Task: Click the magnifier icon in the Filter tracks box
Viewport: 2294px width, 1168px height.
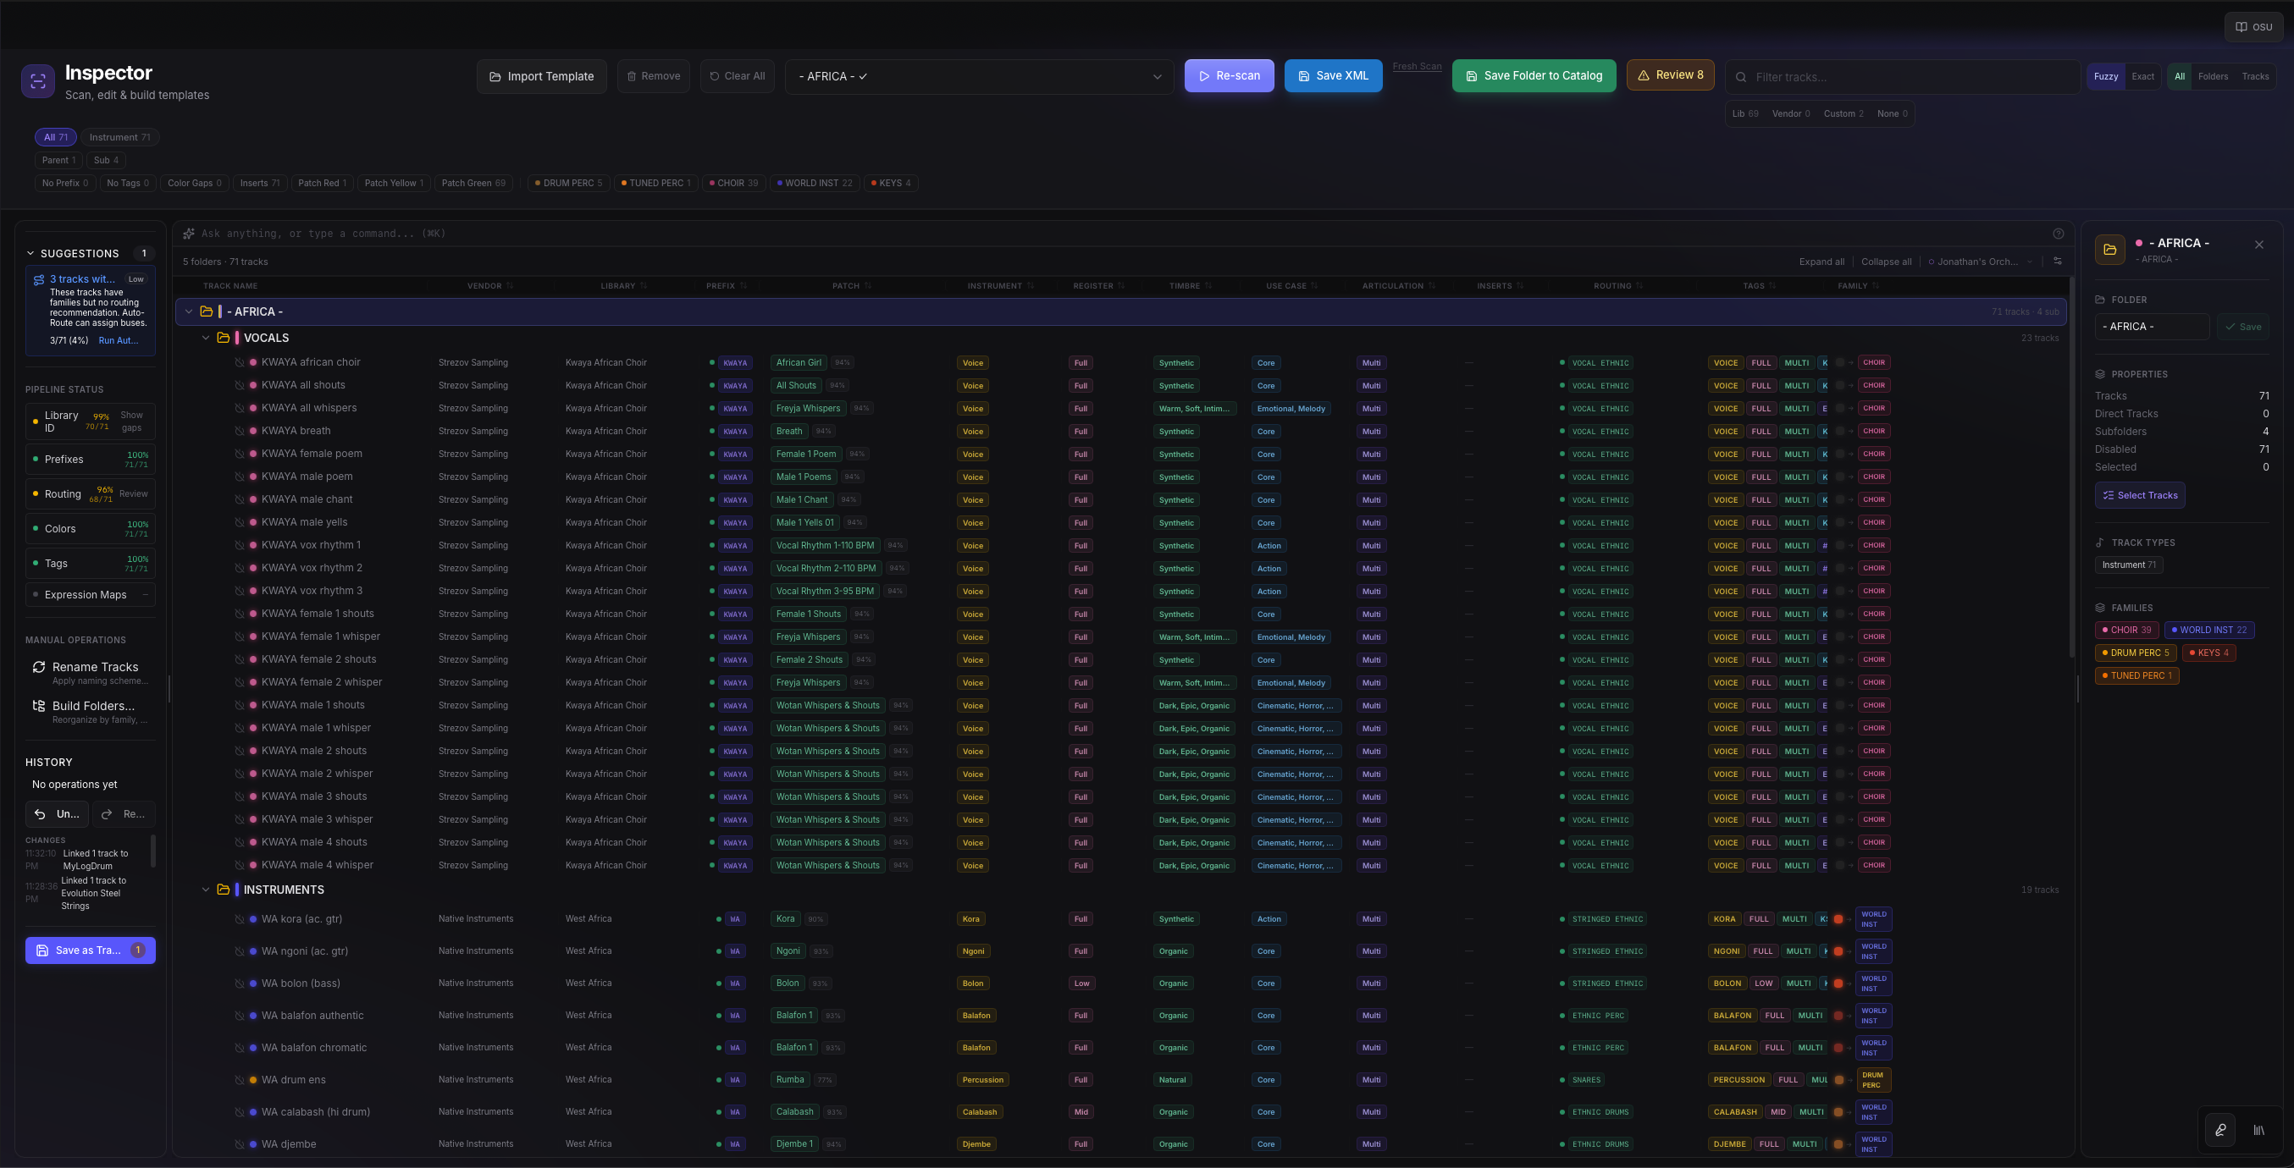Action: (x=1741, y=78)
